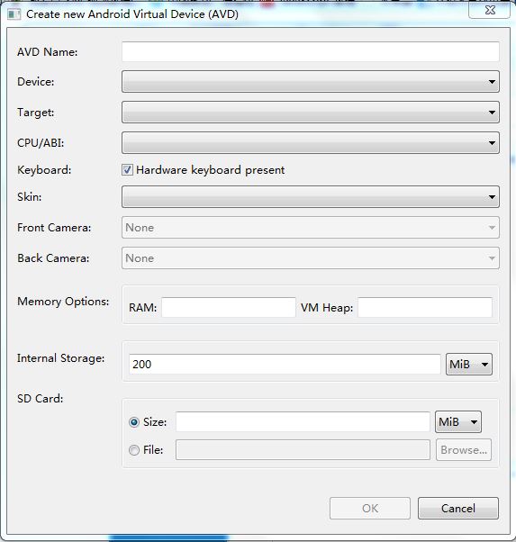Screen dimensions: 516x542
Task: Click the Memory Options label
Action: (63, 302)
